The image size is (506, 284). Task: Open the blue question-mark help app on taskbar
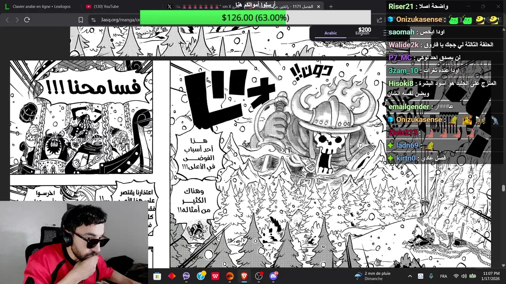coord(201,276)
